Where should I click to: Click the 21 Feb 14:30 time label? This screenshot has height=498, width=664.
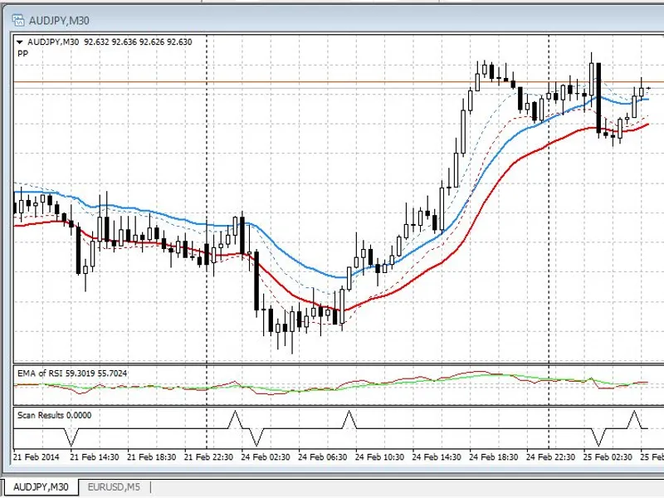tap(95, 457)
